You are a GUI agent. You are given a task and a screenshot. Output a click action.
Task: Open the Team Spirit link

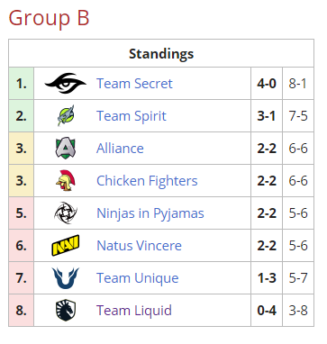coord(132,116)
